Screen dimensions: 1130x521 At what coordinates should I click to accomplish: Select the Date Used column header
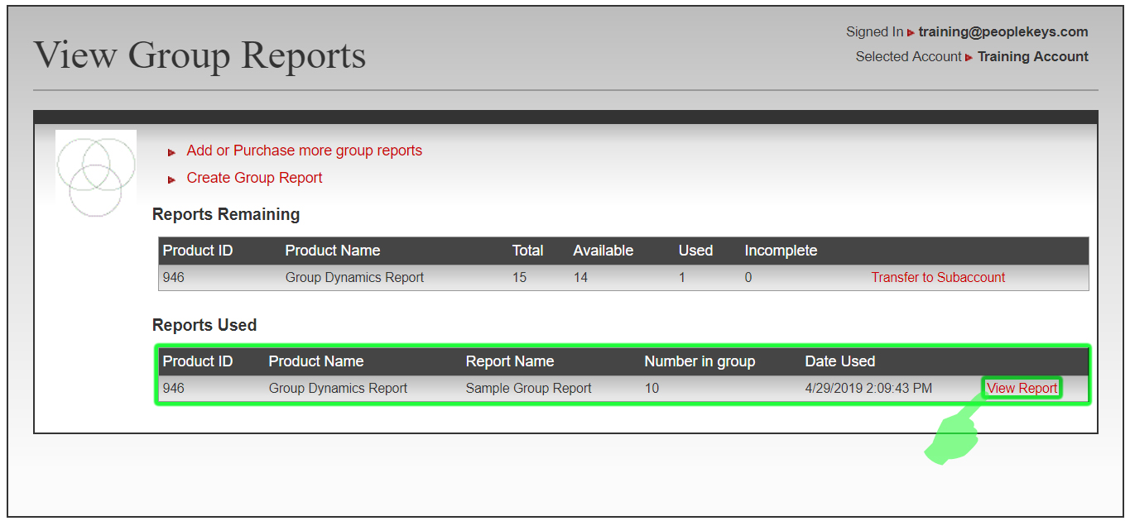tap(839, 361)
